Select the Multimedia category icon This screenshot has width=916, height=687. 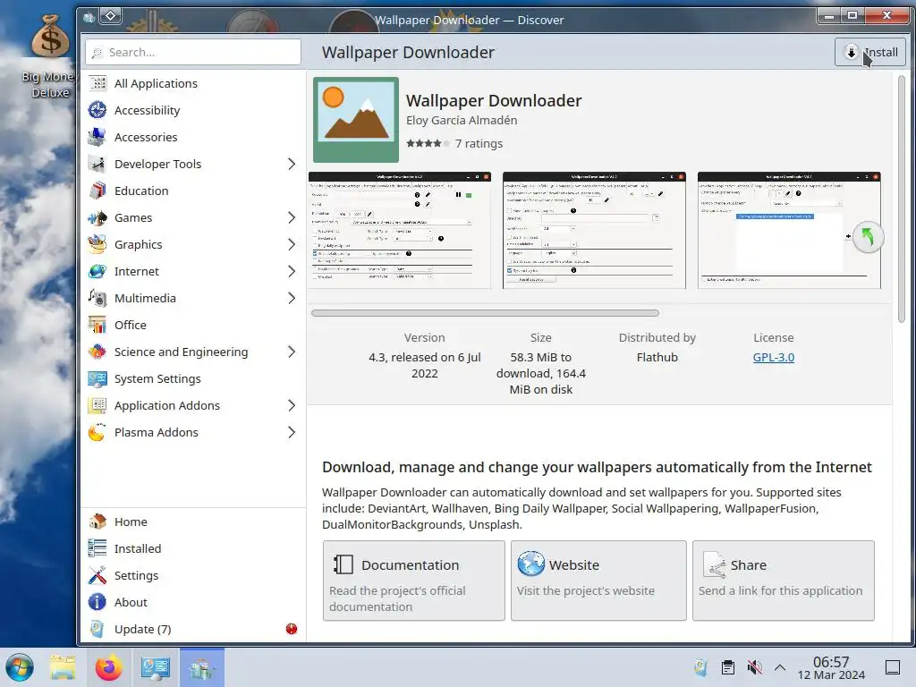coord(98,299)
